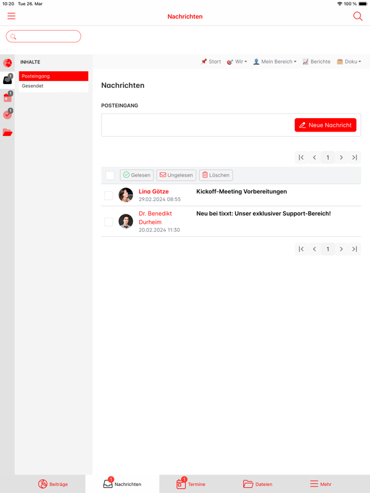The height and width of the screenshot is (493, 370).
Task: Open the folder icon in the sidebar
Action: [x=8, y=132]
